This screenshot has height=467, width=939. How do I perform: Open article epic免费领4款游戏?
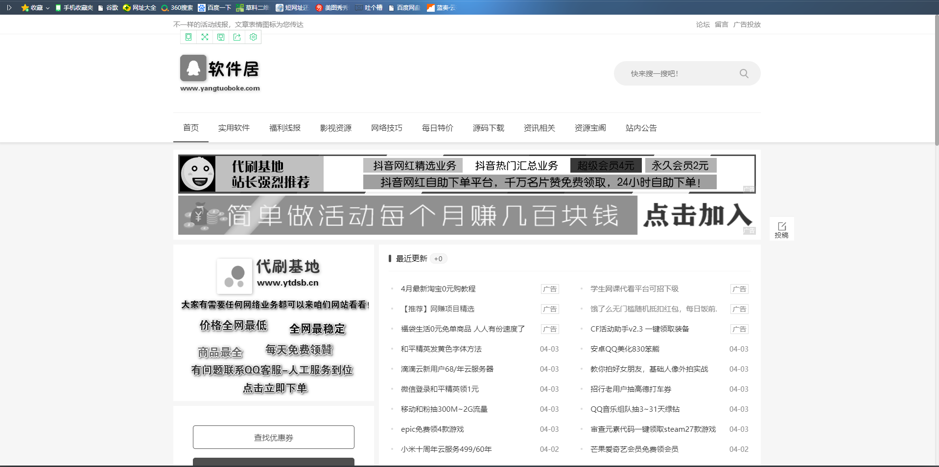[432, 429]
